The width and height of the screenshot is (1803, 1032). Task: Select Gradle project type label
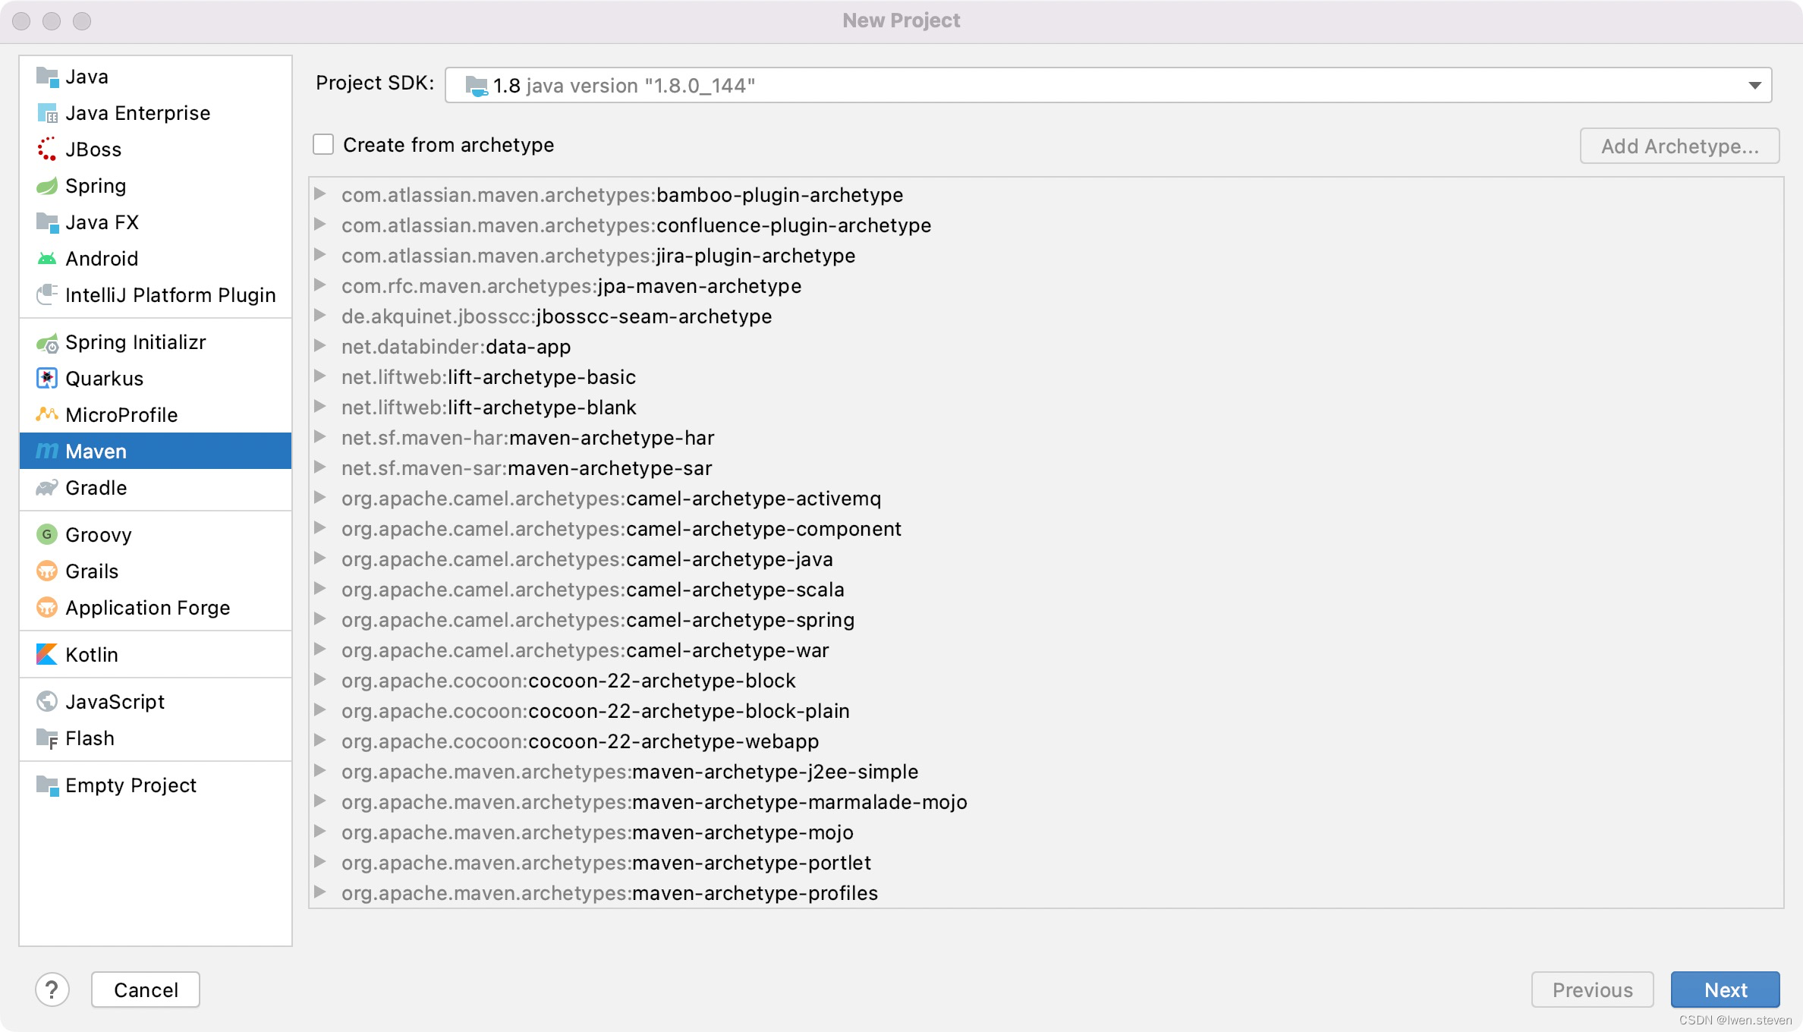click(x=96, y=488)
